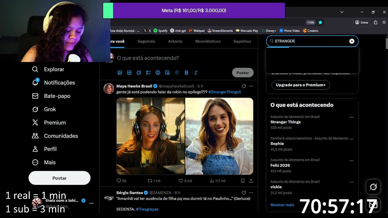Open chat gpt bookmark
388x218 pixels.
pos(178,31)
